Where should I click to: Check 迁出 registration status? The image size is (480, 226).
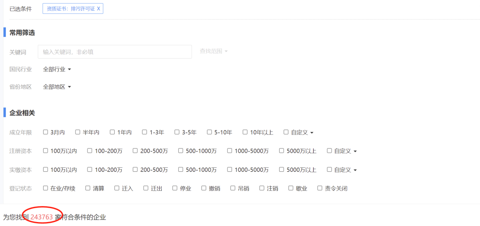[x=146, y=188]
